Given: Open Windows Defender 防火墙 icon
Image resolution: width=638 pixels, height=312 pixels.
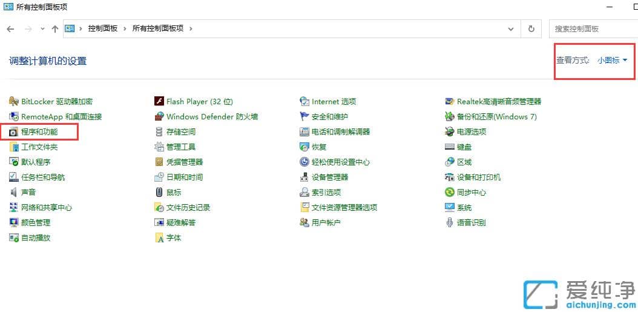Looking at the screenshot, I should click(159, 117).
